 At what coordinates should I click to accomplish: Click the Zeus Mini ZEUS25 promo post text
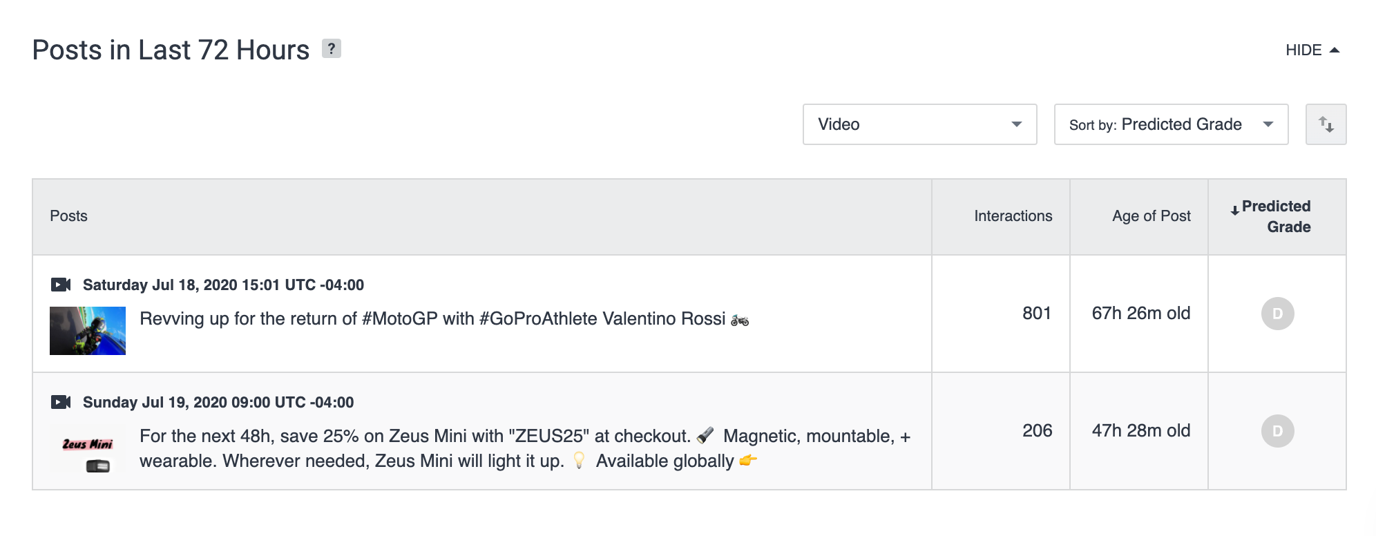click(525, 448)
